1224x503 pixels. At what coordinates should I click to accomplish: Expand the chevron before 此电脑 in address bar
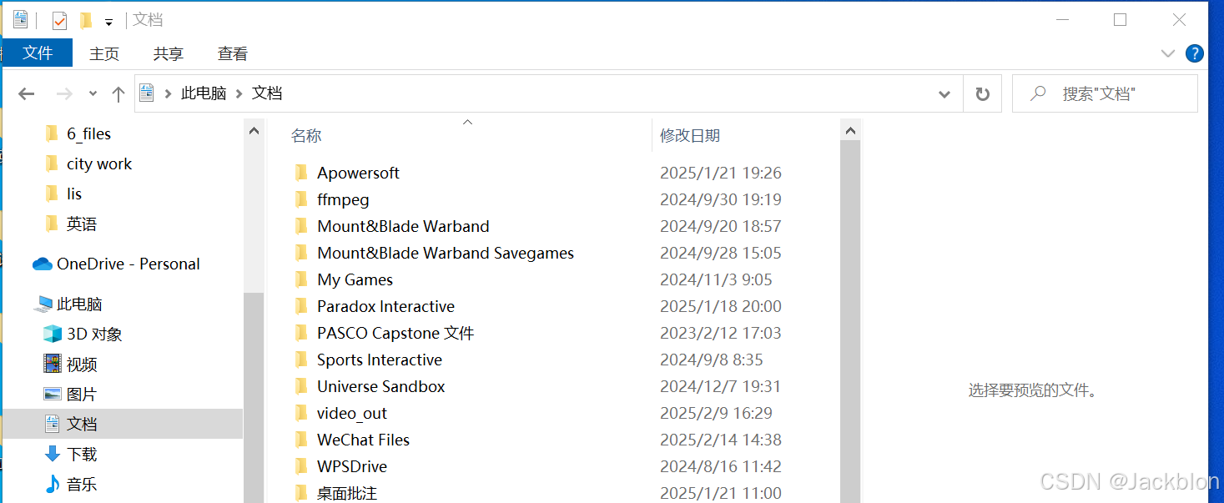tap(168, 93)
